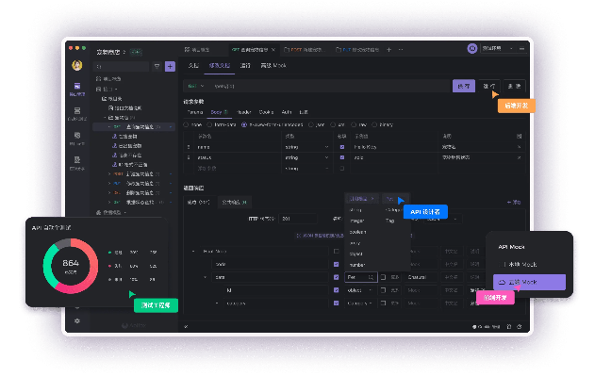Open the settings gear at sidebar bottom
595x377 pixels.
coord(77,320)
